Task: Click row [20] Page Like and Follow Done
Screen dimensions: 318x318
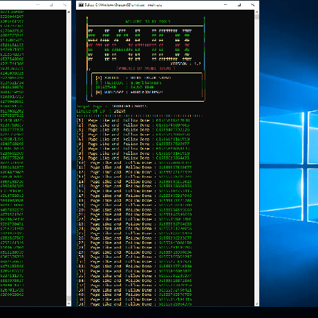Action: 134,209
